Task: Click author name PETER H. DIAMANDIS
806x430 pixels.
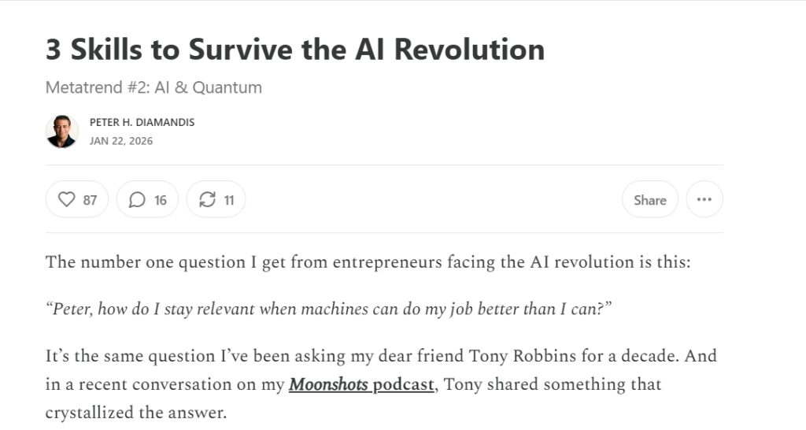Action: coord(142,122)
